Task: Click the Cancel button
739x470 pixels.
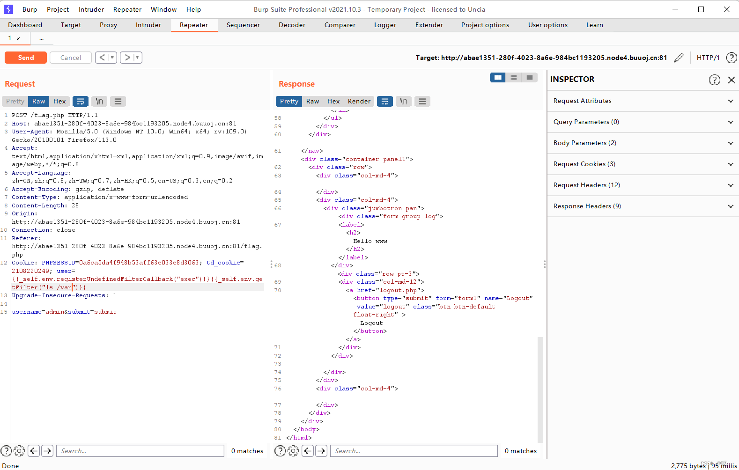Action: (x=71, y=58)
